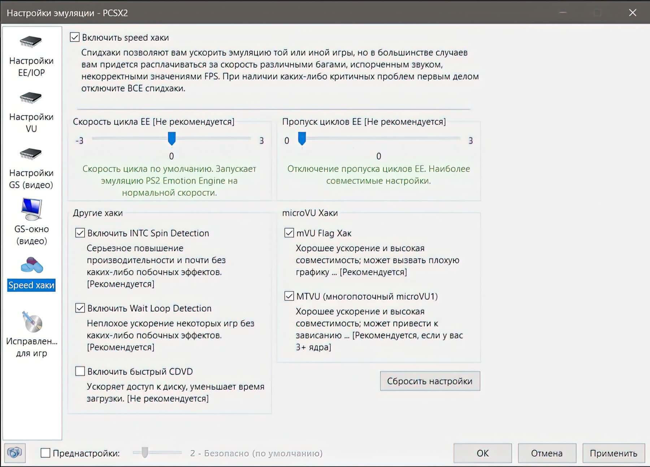Toggle the MTVU multithreaded microVU1 checkbox
The image size is (650, 467).
pyautogui.click(x=289, y=296)
